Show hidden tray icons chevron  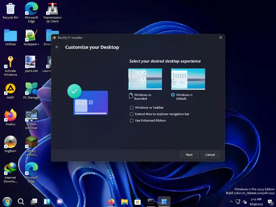(231, 202)
